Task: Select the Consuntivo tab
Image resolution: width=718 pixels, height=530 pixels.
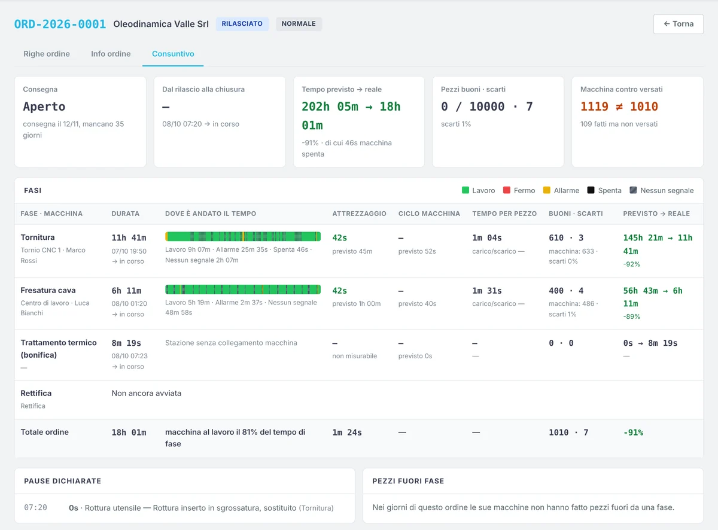Action: pos(173,54)
